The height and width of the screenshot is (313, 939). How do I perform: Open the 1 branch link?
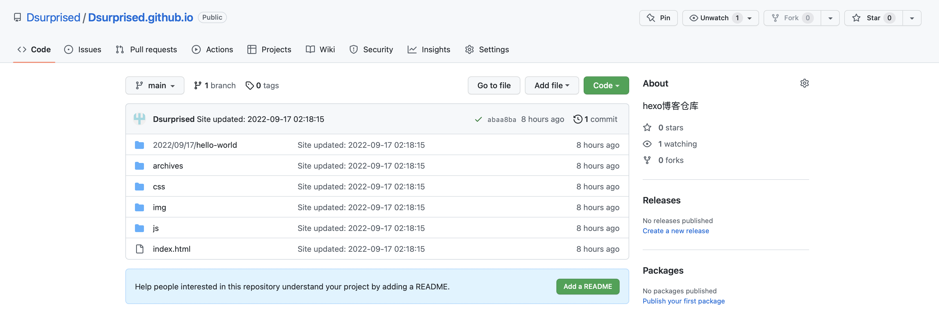[215, 86]
